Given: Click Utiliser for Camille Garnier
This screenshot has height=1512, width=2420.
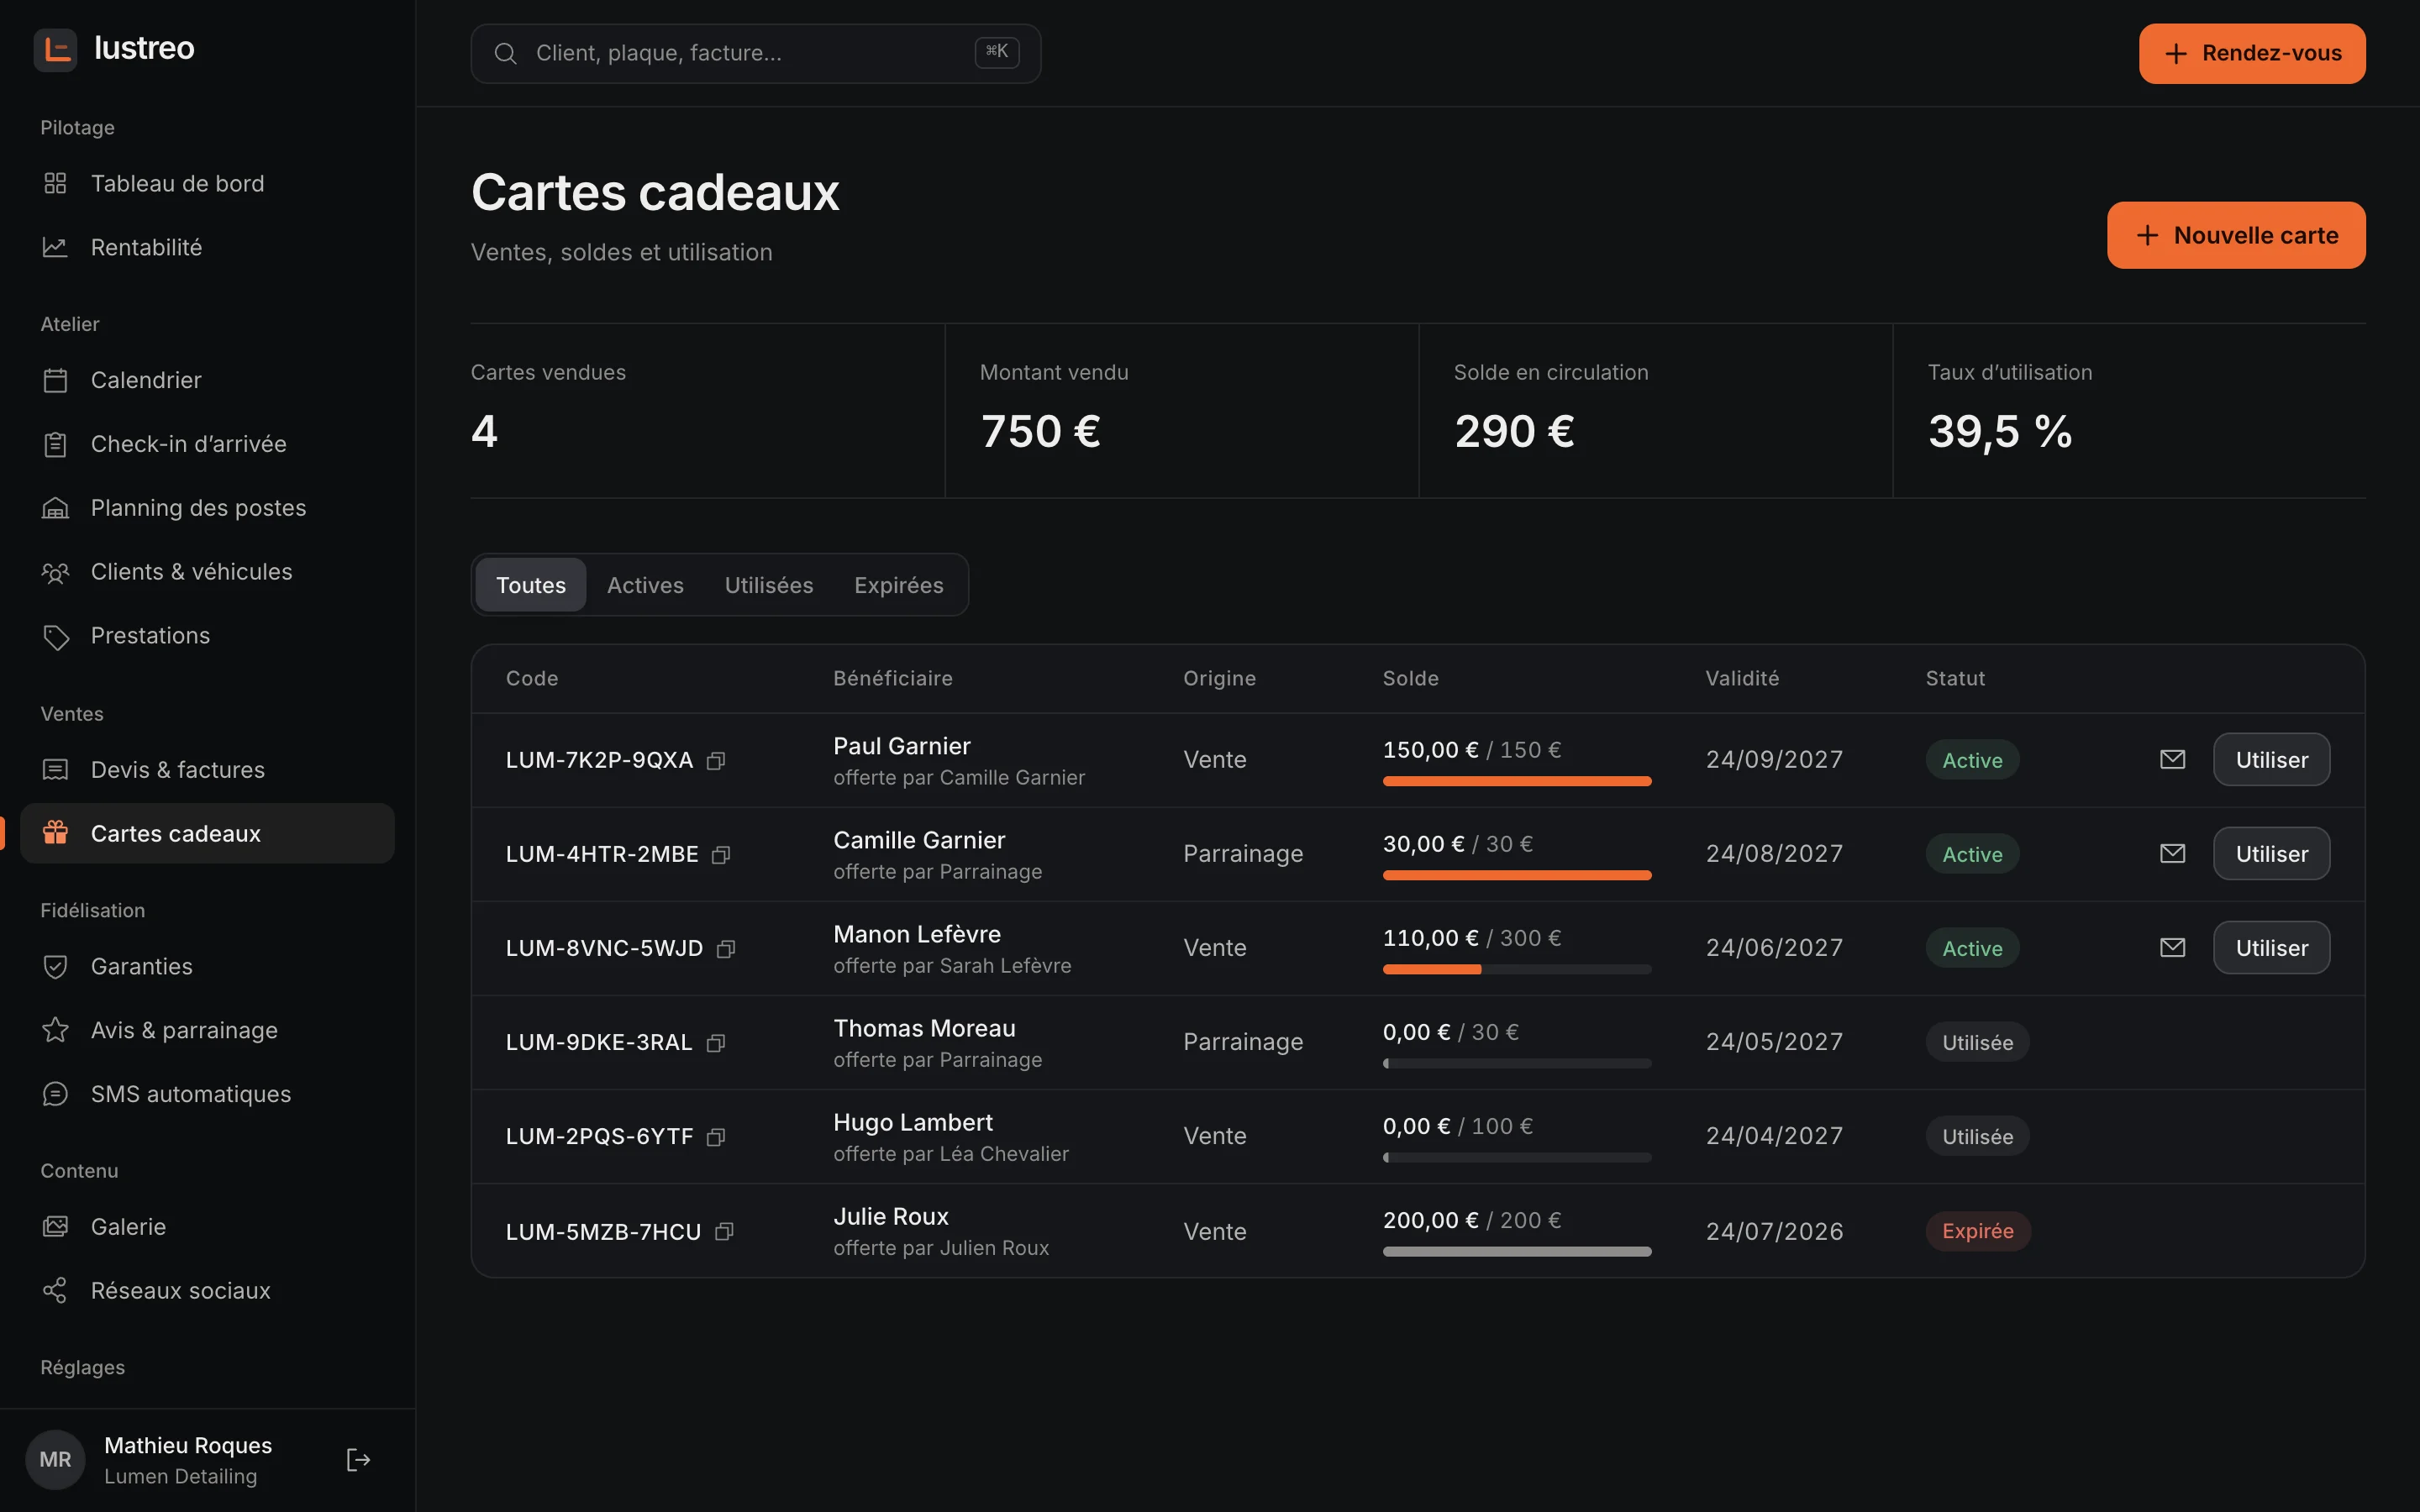Looking at the screenshot, I should coord(2271,854).
